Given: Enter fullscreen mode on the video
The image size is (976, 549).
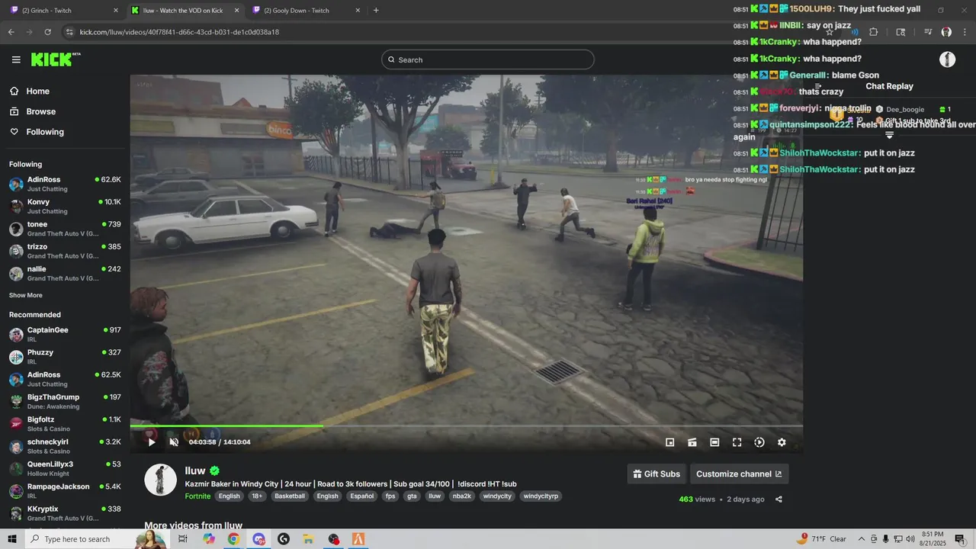Looking at the screenshot, I should point(737,442).
